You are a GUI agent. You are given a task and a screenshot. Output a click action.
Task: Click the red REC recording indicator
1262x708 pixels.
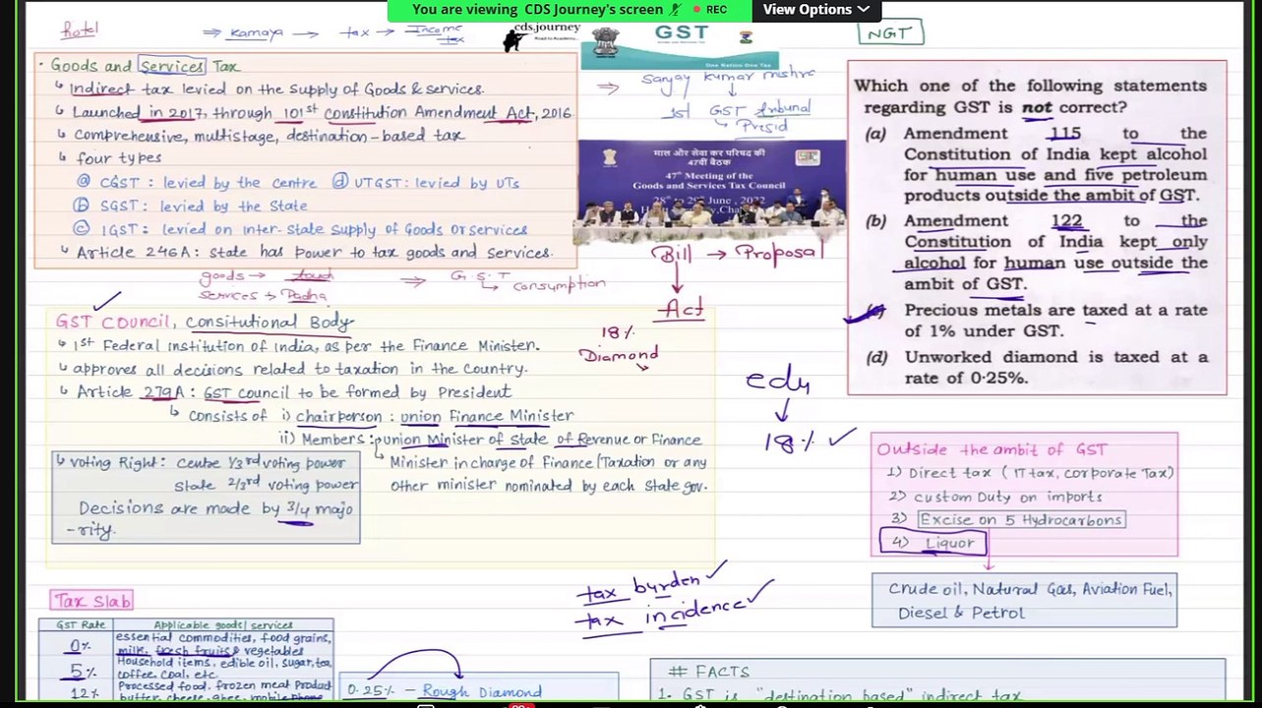click(710, 10)
